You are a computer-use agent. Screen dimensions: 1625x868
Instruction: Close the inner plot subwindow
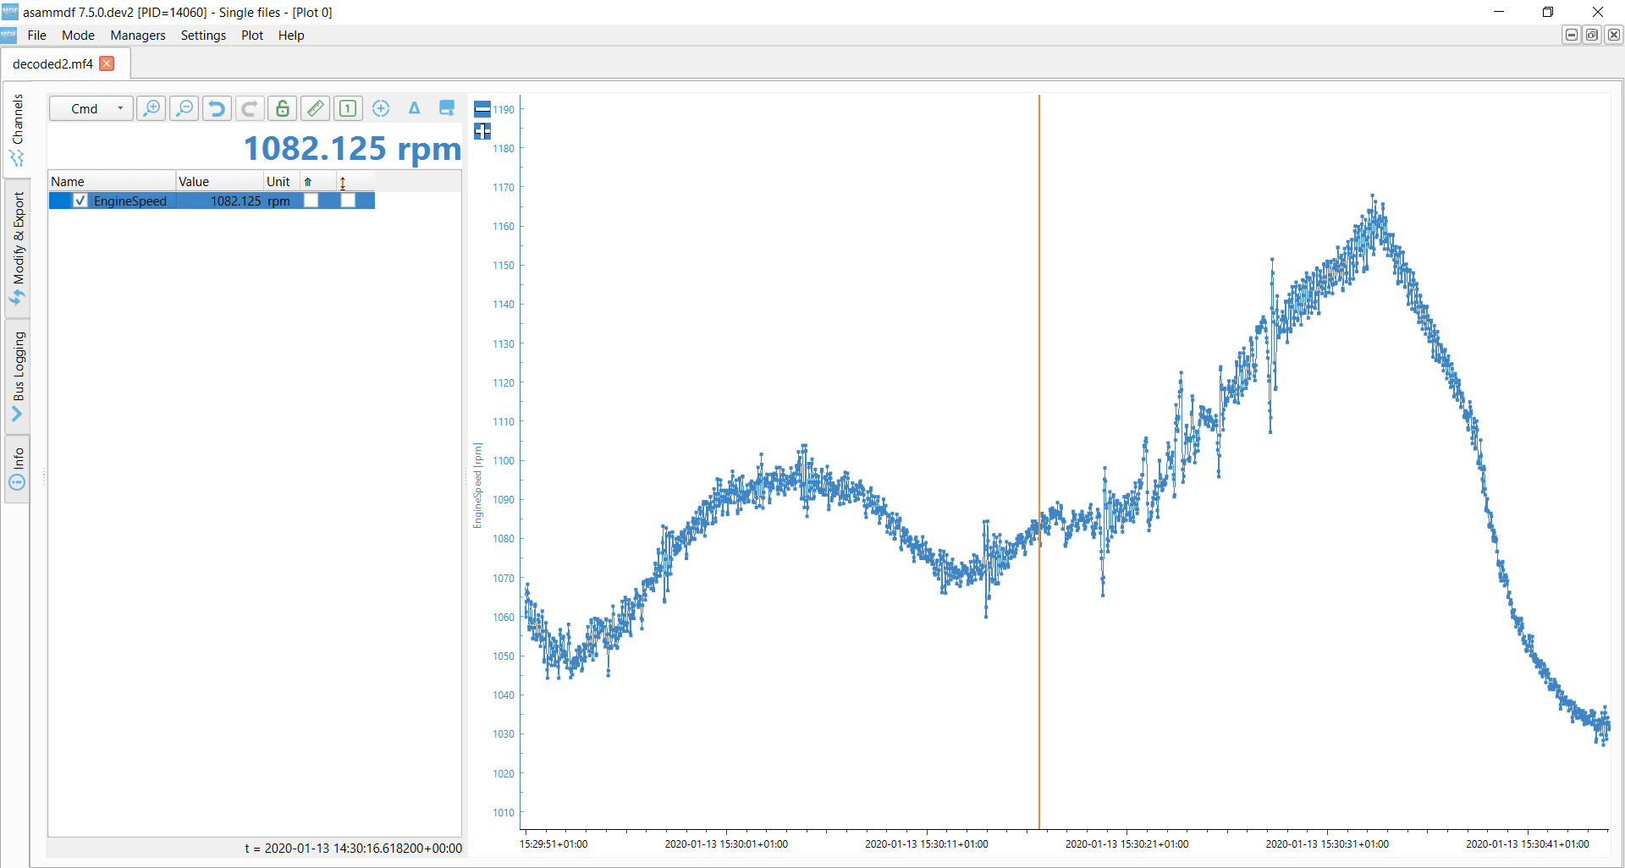[1614, 35]
